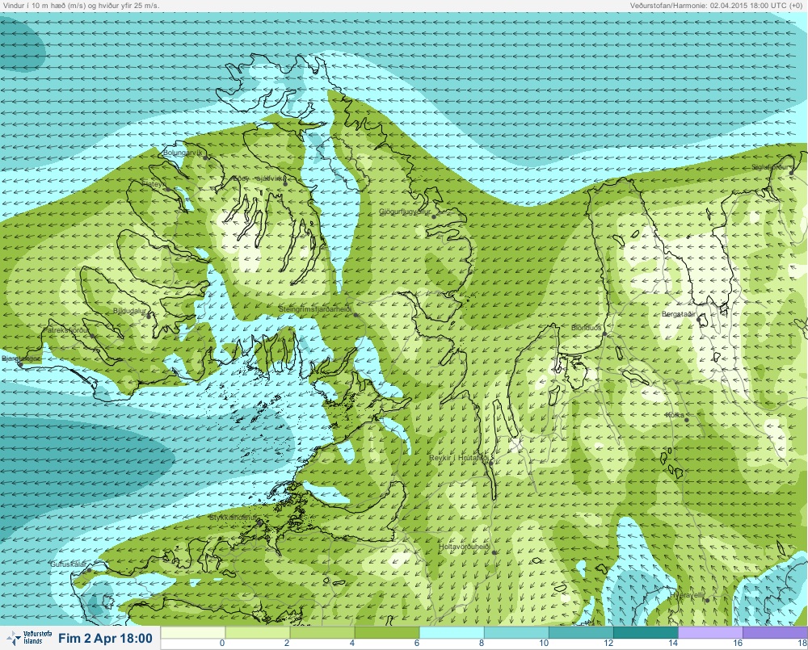Select the 8–10 m/s legend swatch
The height and width of the screenshot is (650, 808).
point(516,632)
